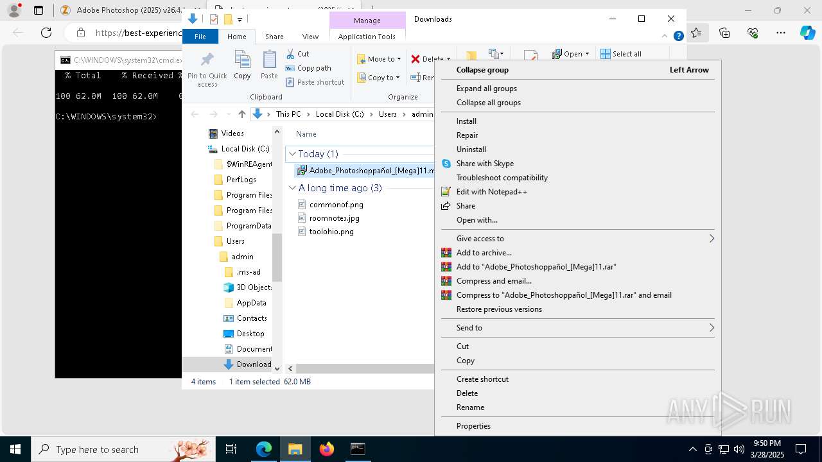This screenshot has height=462, width=822.
Task: Open the Application Tools tab
Action: [367, 37]
